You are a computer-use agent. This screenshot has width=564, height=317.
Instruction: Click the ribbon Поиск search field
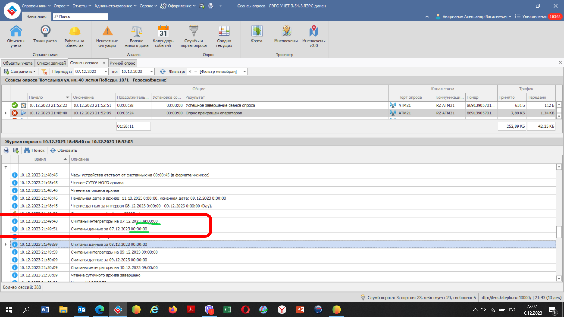click(x=80, y=16)
